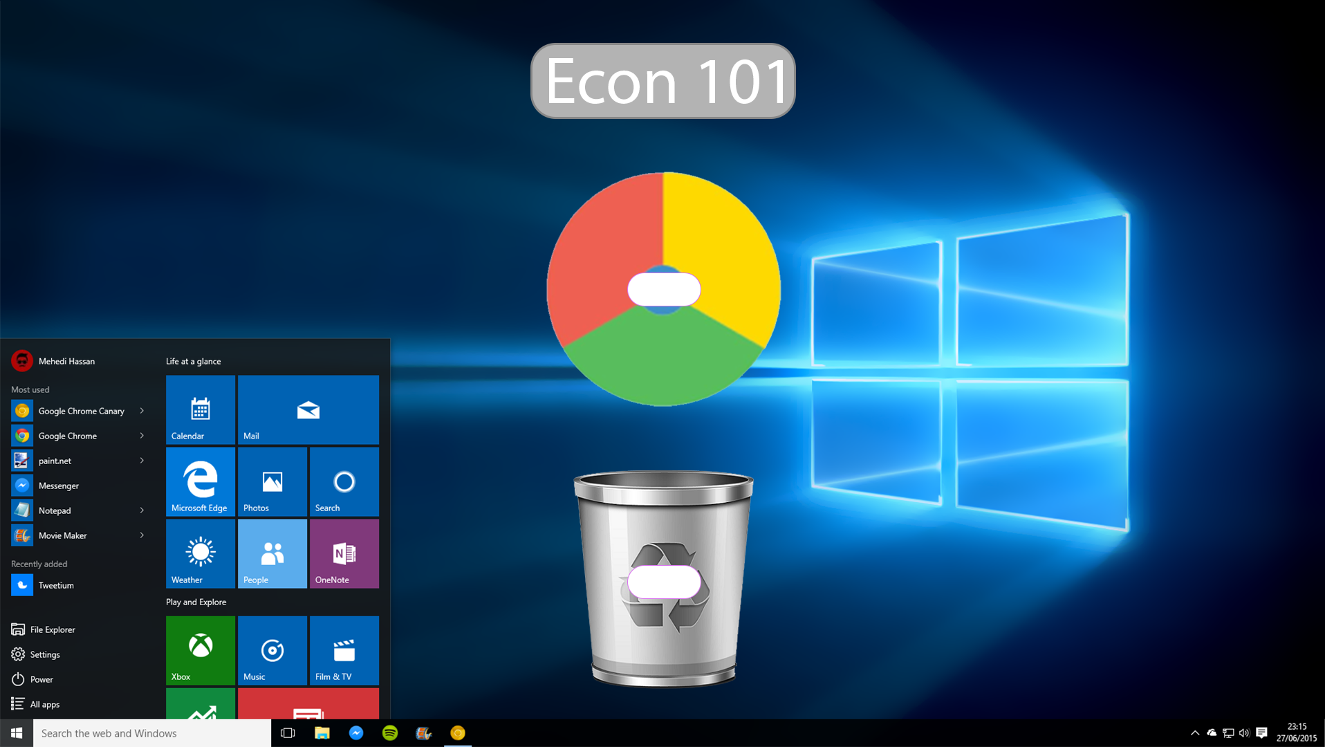The width and height of the screenshot is (1325, 747).
Task: Open Spotify from the taskbar
Action: click(x=390, y=733)
